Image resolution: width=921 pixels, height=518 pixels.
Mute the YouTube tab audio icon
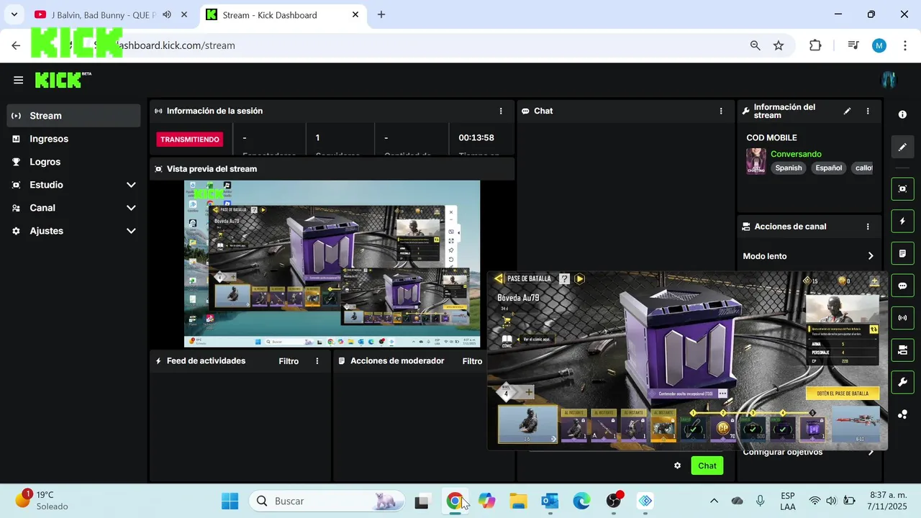pyautogui.click(x=167, y=14)
